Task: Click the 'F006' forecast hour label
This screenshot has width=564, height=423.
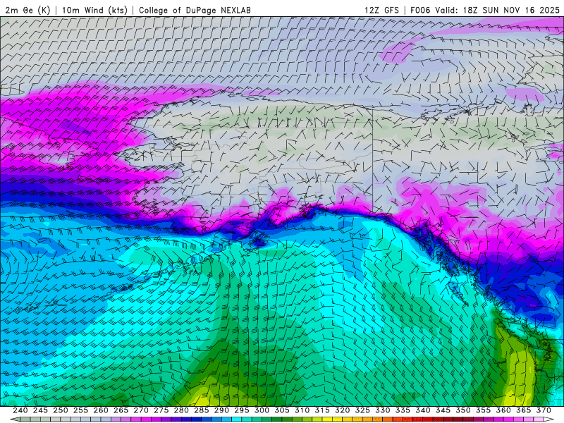Action: (420, 10)
